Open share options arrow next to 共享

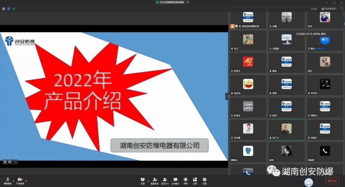pos(148,181)
